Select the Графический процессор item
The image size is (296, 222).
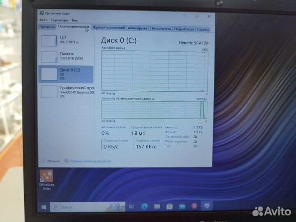click(x=66, y=92)
